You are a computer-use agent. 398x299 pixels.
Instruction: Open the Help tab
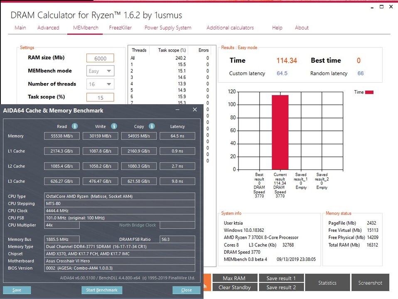(x=277, y=28)
